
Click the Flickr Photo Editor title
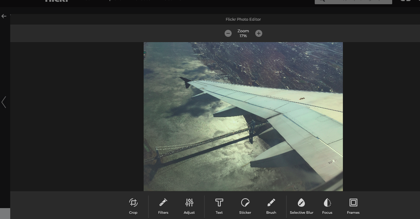243,19
